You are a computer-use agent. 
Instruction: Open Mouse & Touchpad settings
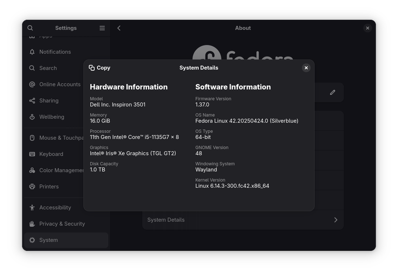[61, 138]
